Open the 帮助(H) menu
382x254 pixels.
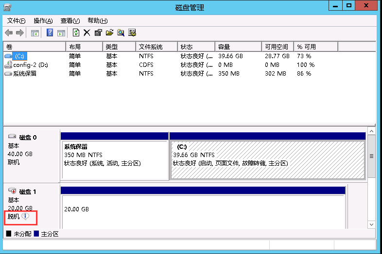pos(97,21)
